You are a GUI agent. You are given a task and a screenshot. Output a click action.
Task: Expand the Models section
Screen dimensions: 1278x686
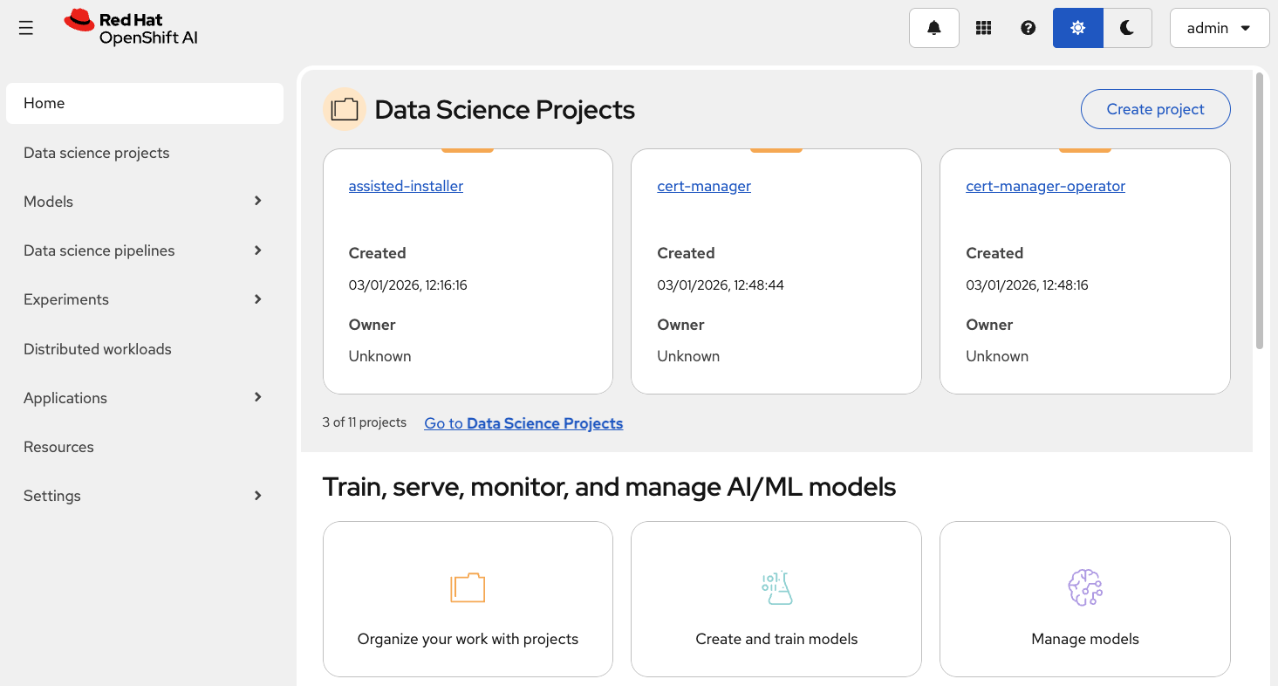click(144, 202)
